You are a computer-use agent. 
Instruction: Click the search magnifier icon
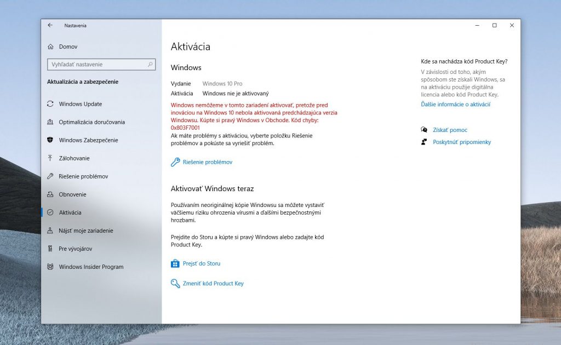(x=150, y=65)
